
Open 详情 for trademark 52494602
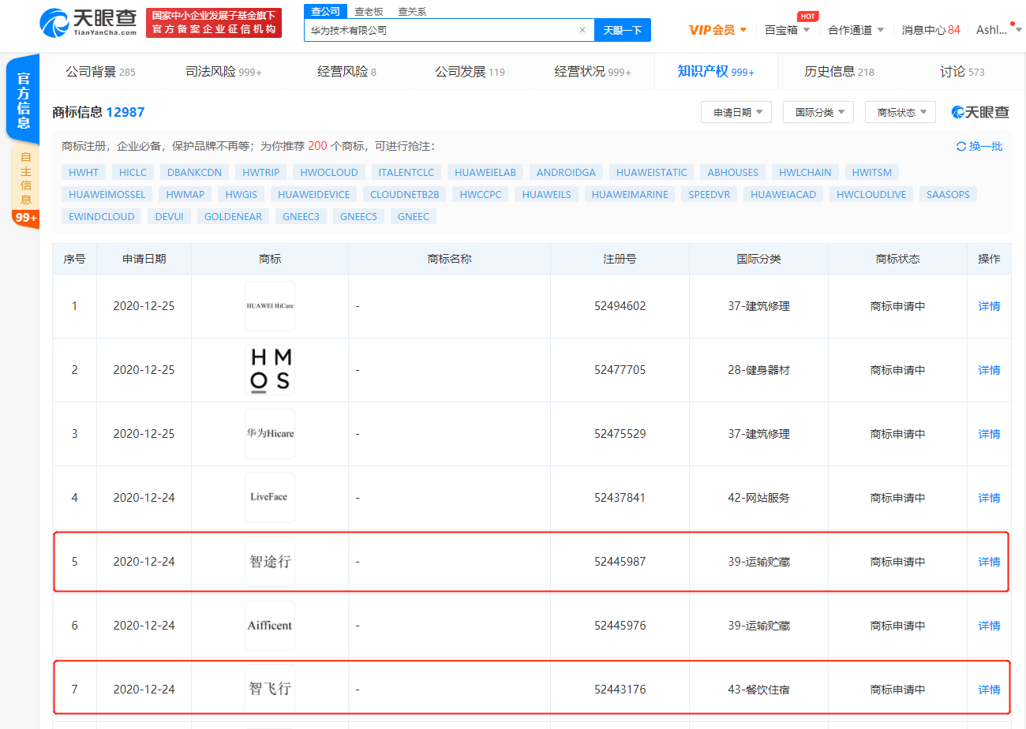988,306
